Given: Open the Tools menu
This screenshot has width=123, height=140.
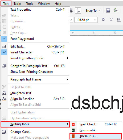Looking at the screenshot, I should pos(30,4).
